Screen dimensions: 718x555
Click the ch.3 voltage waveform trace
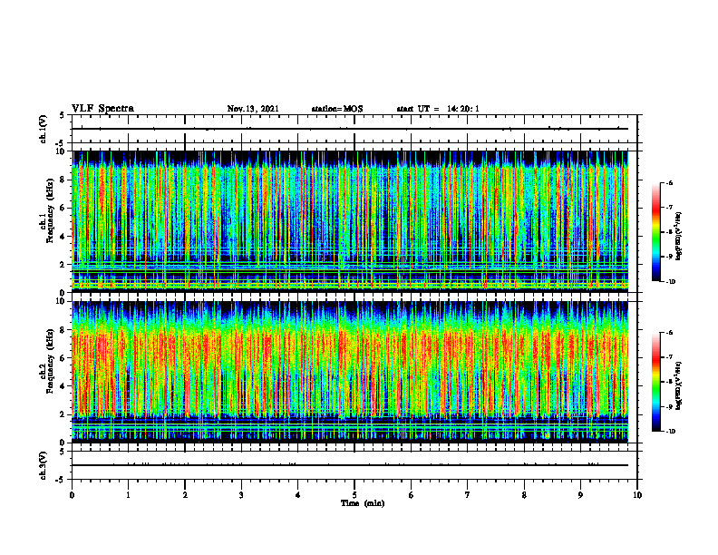pos(350,465)
